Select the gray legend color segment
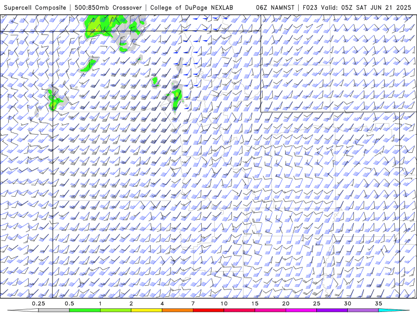Screen dimensions: 417x313 [54, 310]
